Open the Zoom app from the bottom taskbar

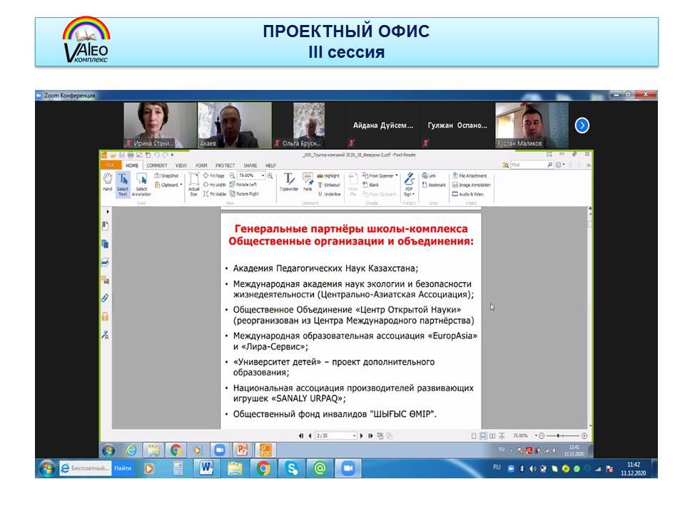pos(348,468)
